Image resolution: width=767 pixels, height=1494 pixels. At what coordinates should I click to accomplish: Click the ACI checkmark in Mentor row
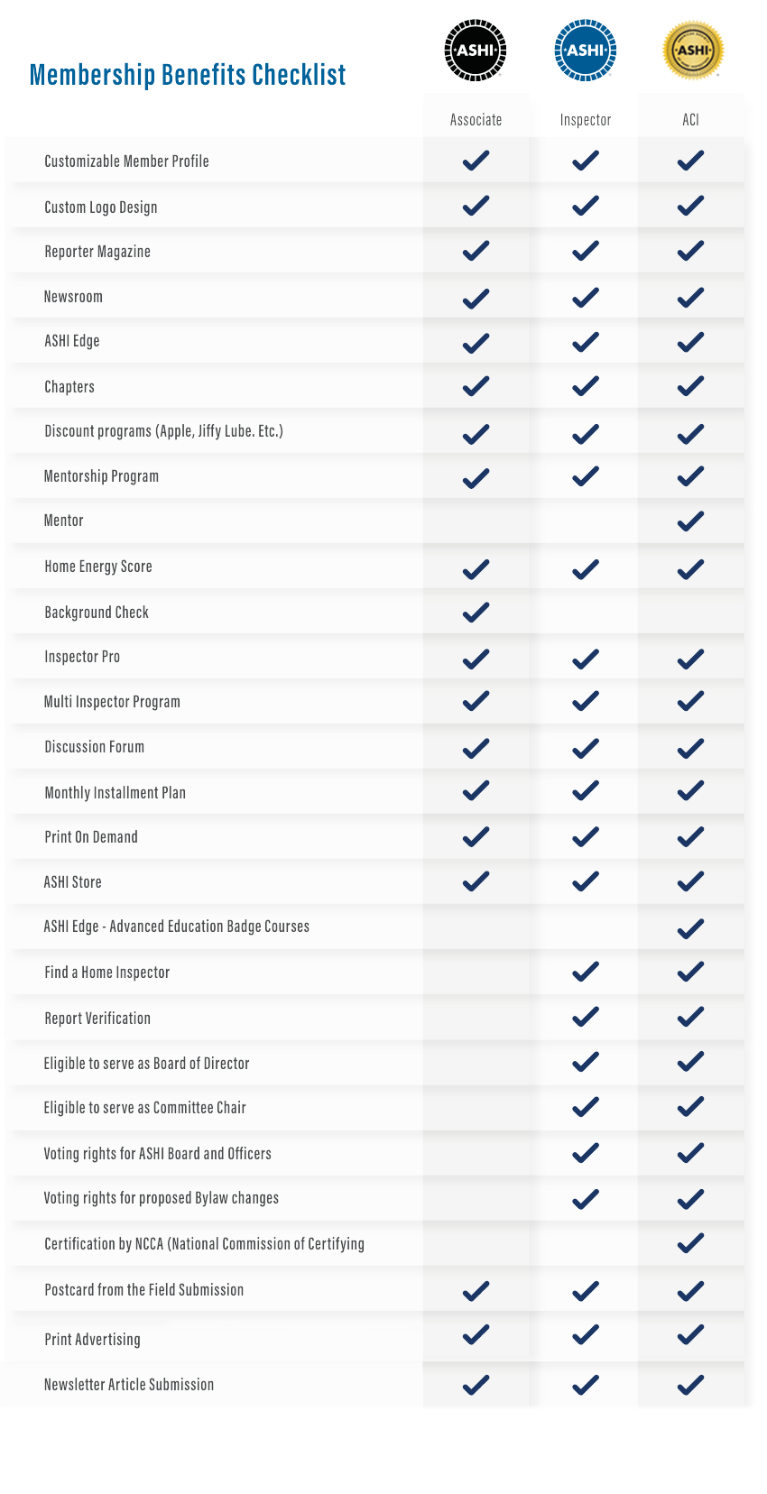tap(690, 521)
